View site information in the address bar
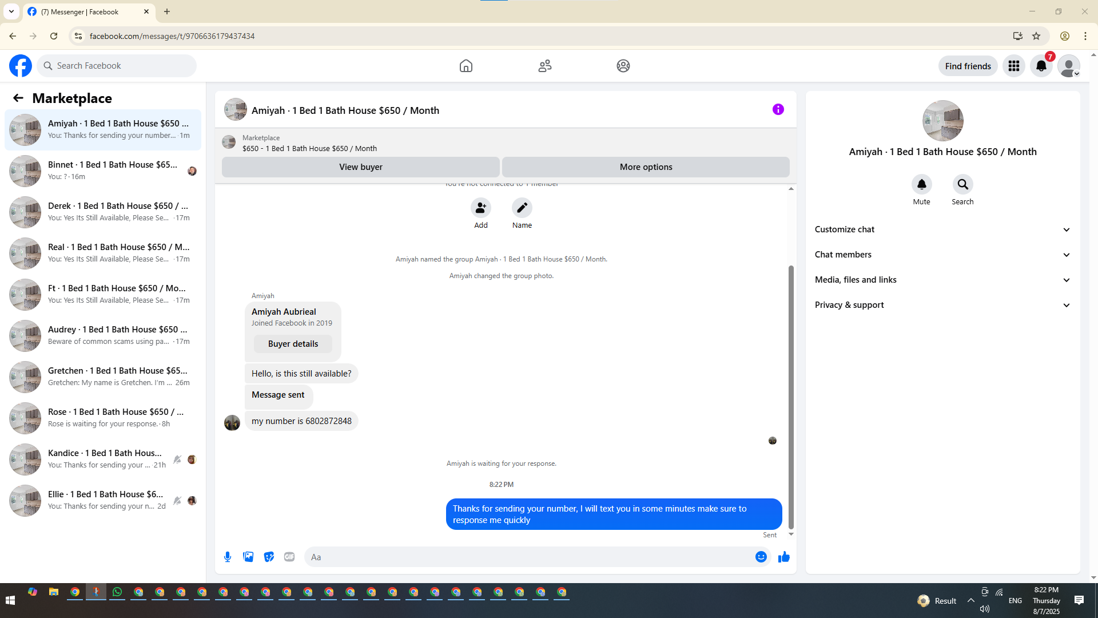The height and width of the screenshot is (618, 1098). point(78,36)
